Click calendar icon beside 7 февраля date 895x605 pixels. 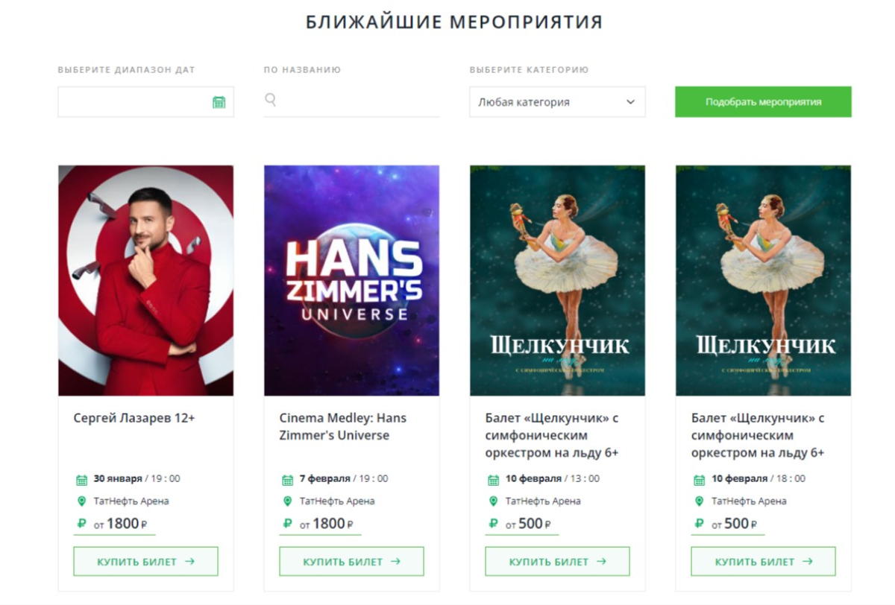tap(287, 480)
